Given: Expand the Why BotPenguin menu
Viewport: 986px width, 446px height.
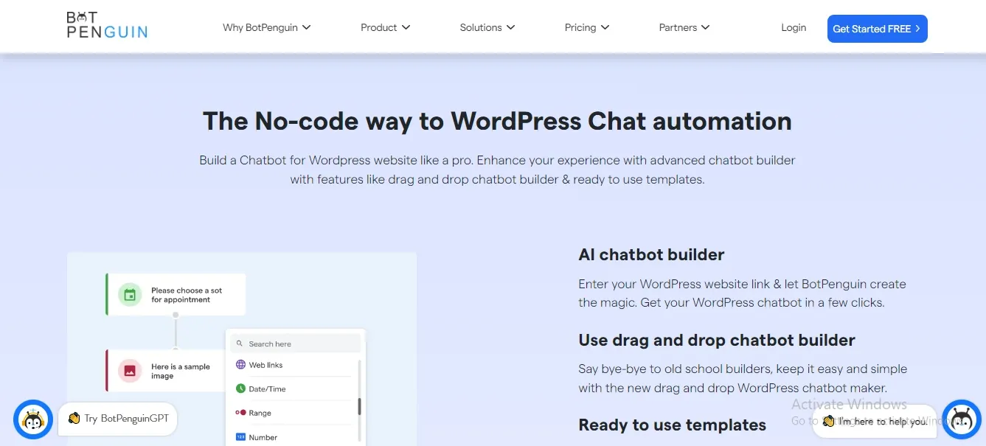Looking at the screenshot, I should (x=267, y=27).
